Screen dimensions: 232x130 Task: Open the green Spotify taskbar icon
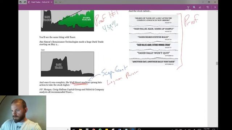click(x=100, y=129)
